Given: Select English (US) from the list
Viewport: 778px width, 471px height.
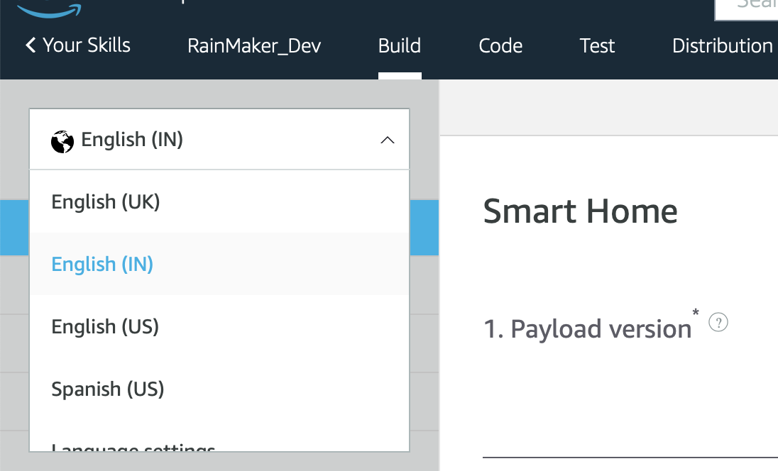Looking at the screenshot, I should (x=219, y=327).
